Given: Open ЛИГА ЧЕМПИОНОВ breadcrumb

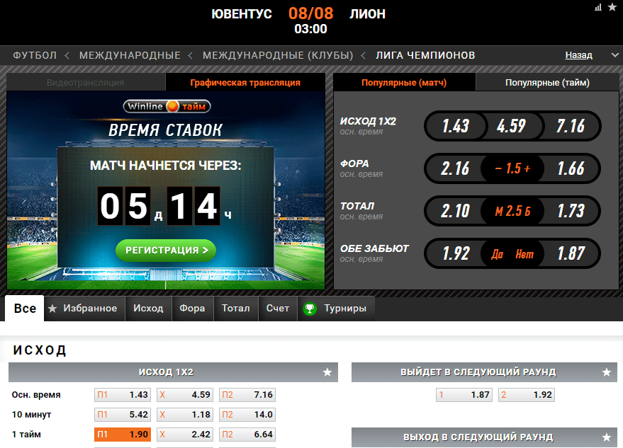Looking at the screenshot, I should pos(425,55).
